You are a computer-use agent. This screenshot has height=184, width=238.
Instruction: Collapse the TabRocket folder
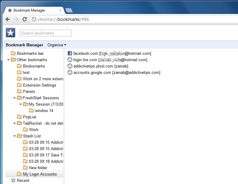click(14, 123)
